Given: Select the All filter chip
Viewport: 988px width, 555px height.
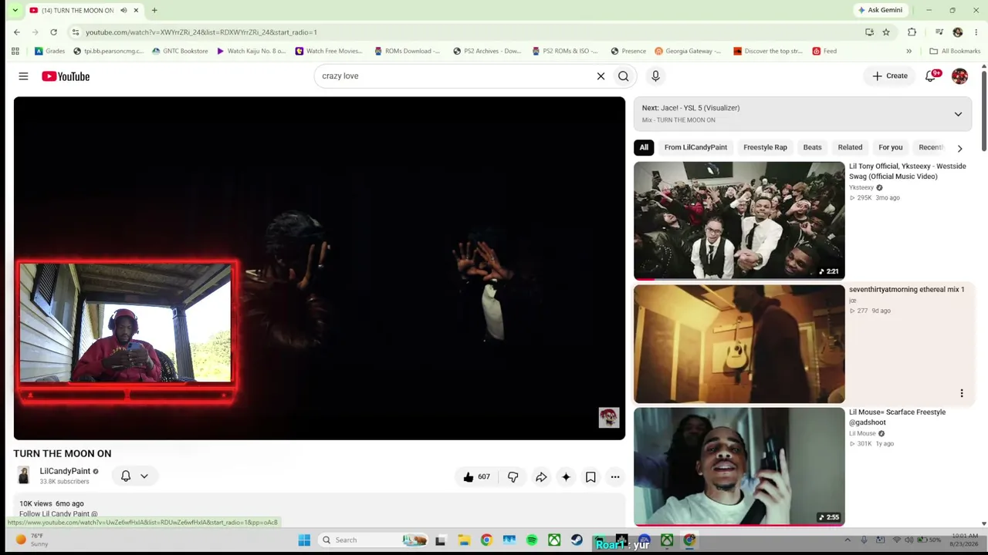Looking at the screenshot, I should click(x=644, y=147).
